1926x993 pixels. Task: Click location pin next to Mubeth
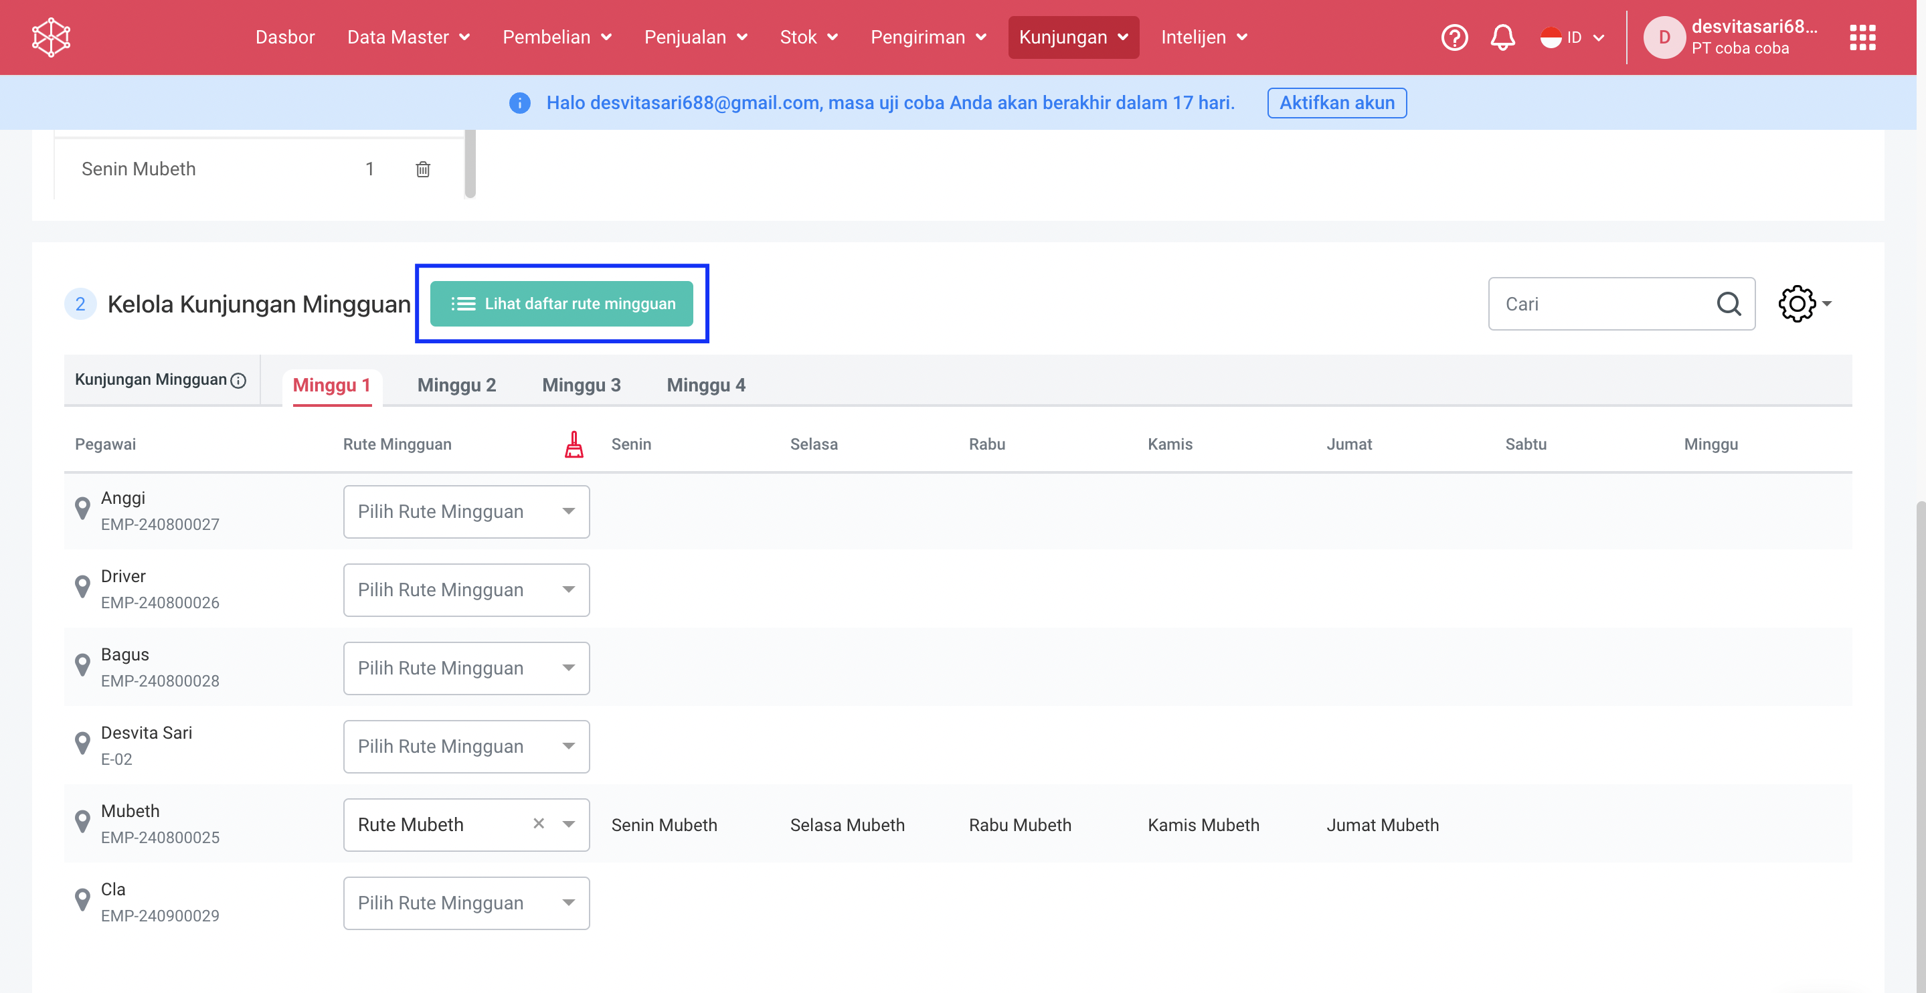(82, 822)
